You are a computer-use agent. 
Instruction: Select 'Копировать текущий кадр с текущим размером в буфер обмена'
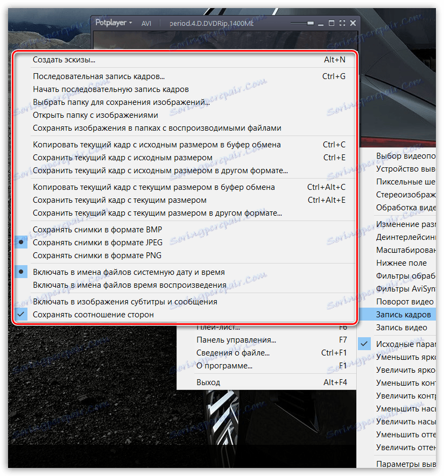tap(185, 187)
